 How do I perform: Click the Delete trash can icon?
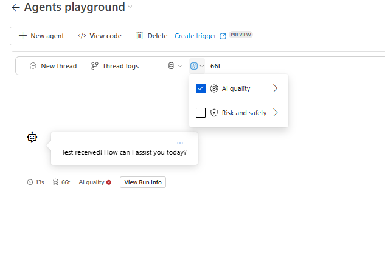coord(139,36)
